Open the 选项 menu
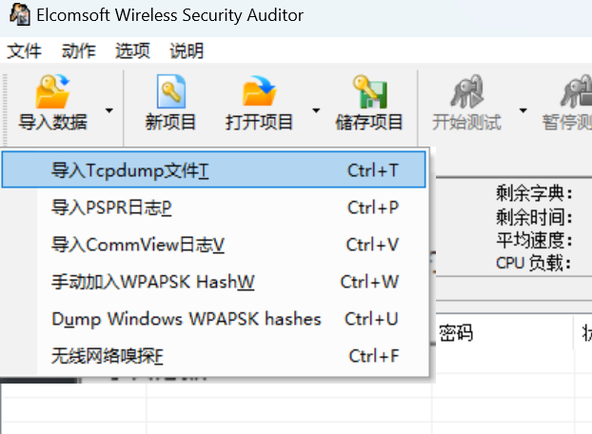 pyautogui.click(x=132, y=51)
